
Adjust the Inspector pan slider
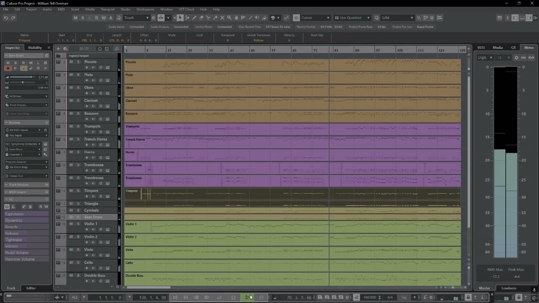[x=23, y=82]
